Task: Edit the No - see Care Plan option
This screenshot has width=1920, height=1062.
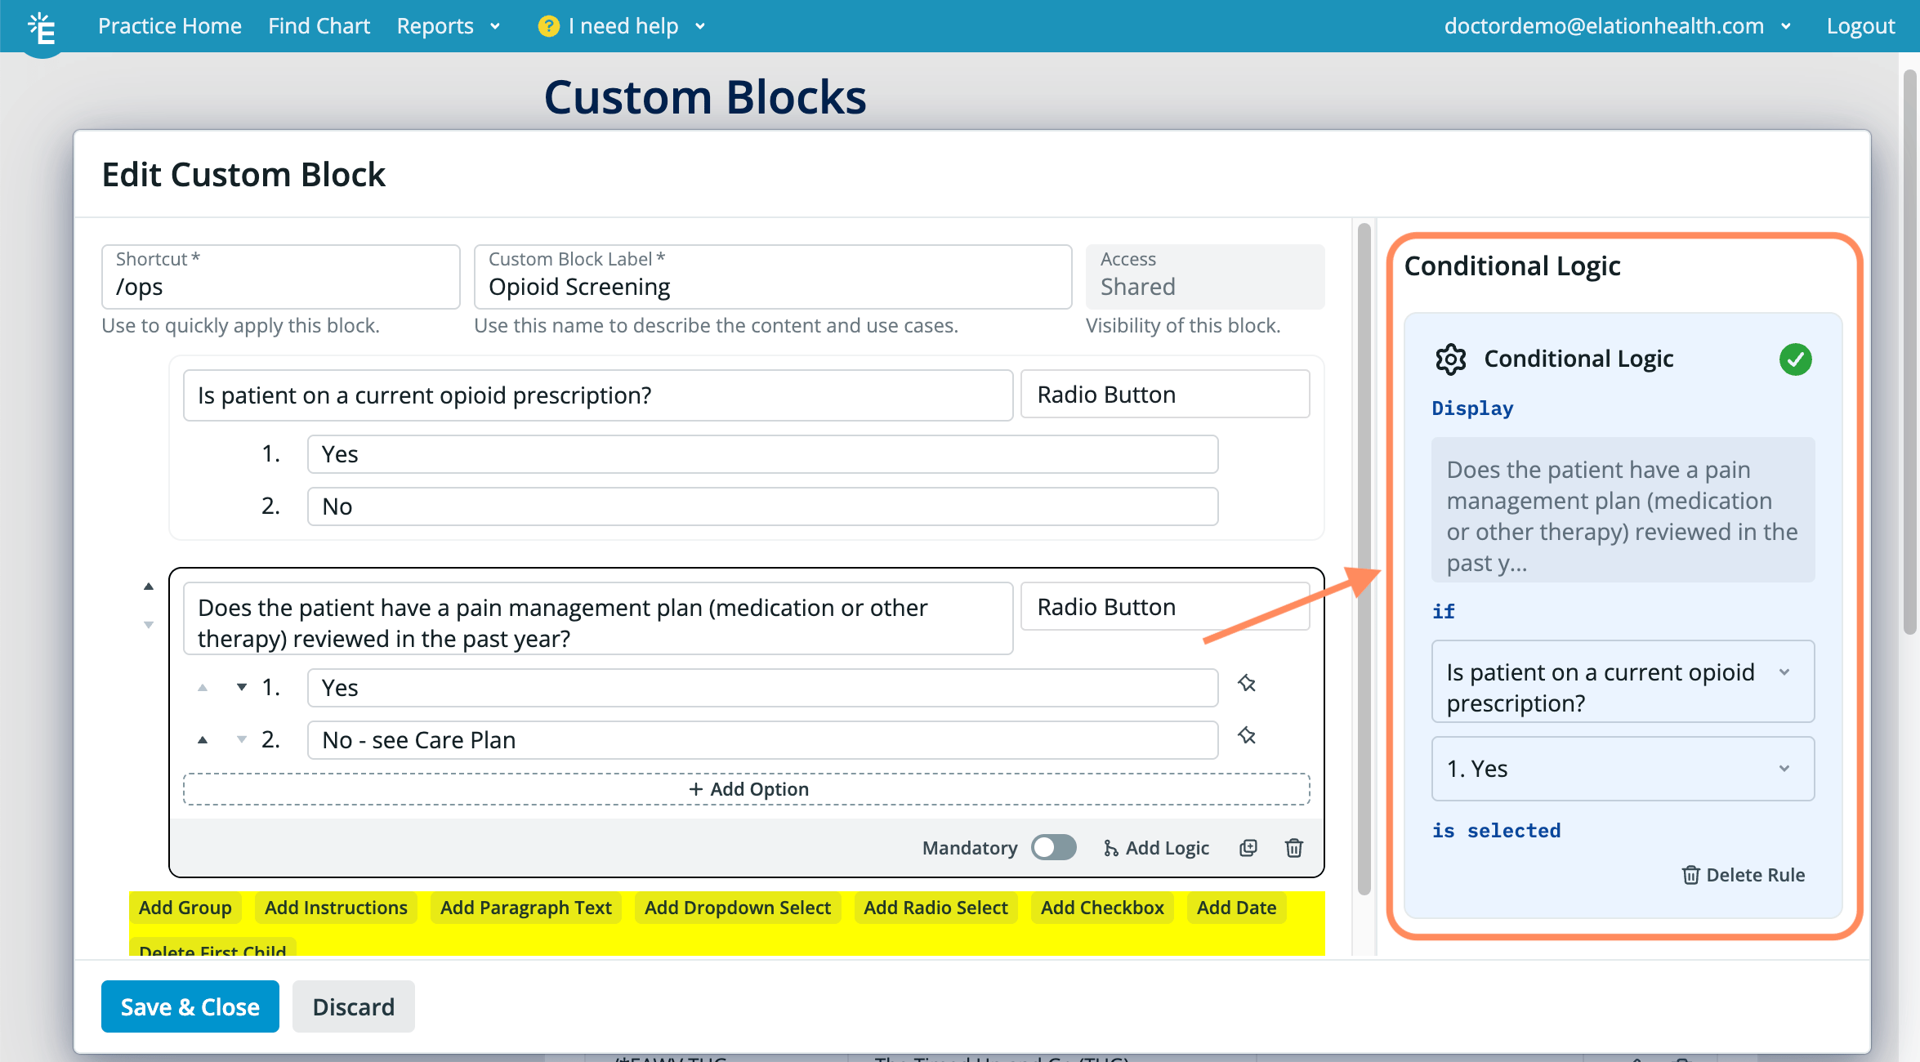Action: (762, 740)
